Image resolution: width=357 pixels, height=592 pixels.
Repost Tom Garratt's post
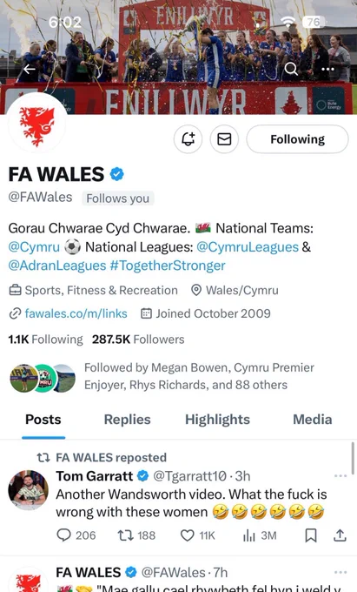(136, 535)
